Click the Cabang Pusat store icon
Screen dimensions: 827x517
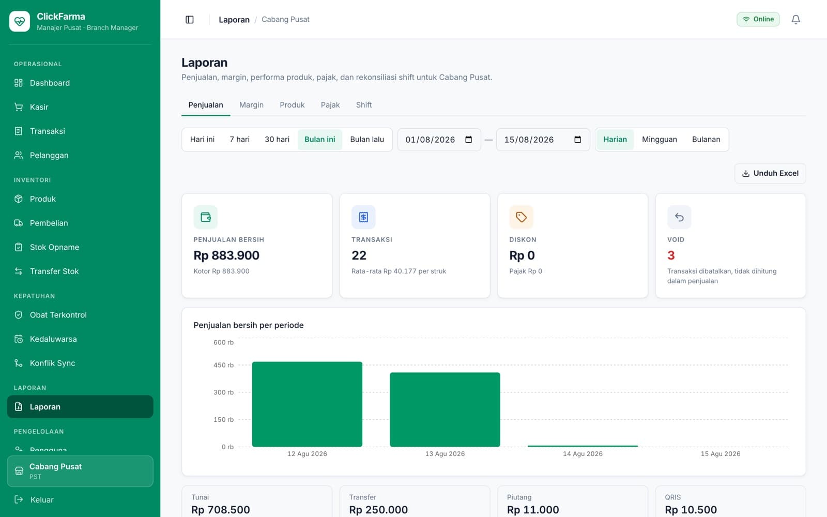tap(19, 471)
